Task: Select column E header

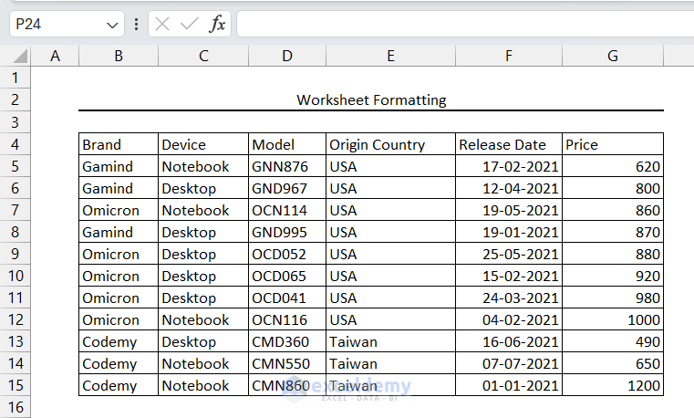Action: (x=391, y=57)
